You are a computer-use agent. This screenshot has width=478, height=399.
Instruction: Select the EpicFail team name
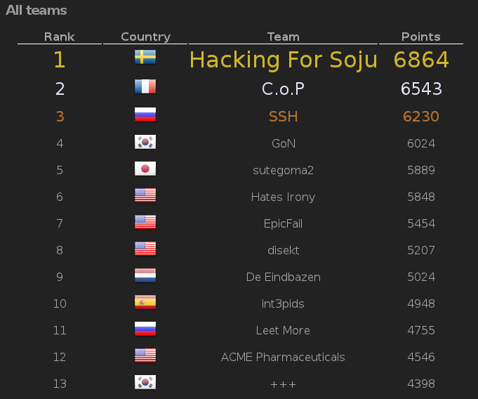tap(283, 223)
